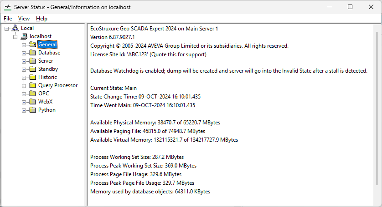Screen dimensions: 382x207
Task: Click the Historic folder icon
Action: coord(32,77)
